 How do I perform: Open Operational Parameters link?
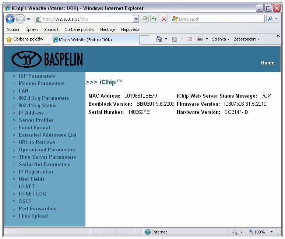(47, 150)
